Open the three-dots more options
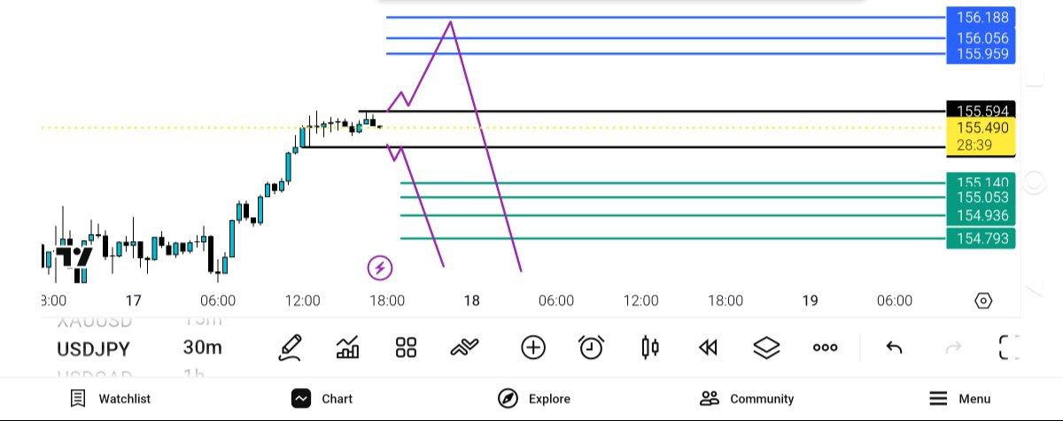Image resolution: width=1063 pixels, height=421 pixels. pyautogui.click(x=825, y=347)
